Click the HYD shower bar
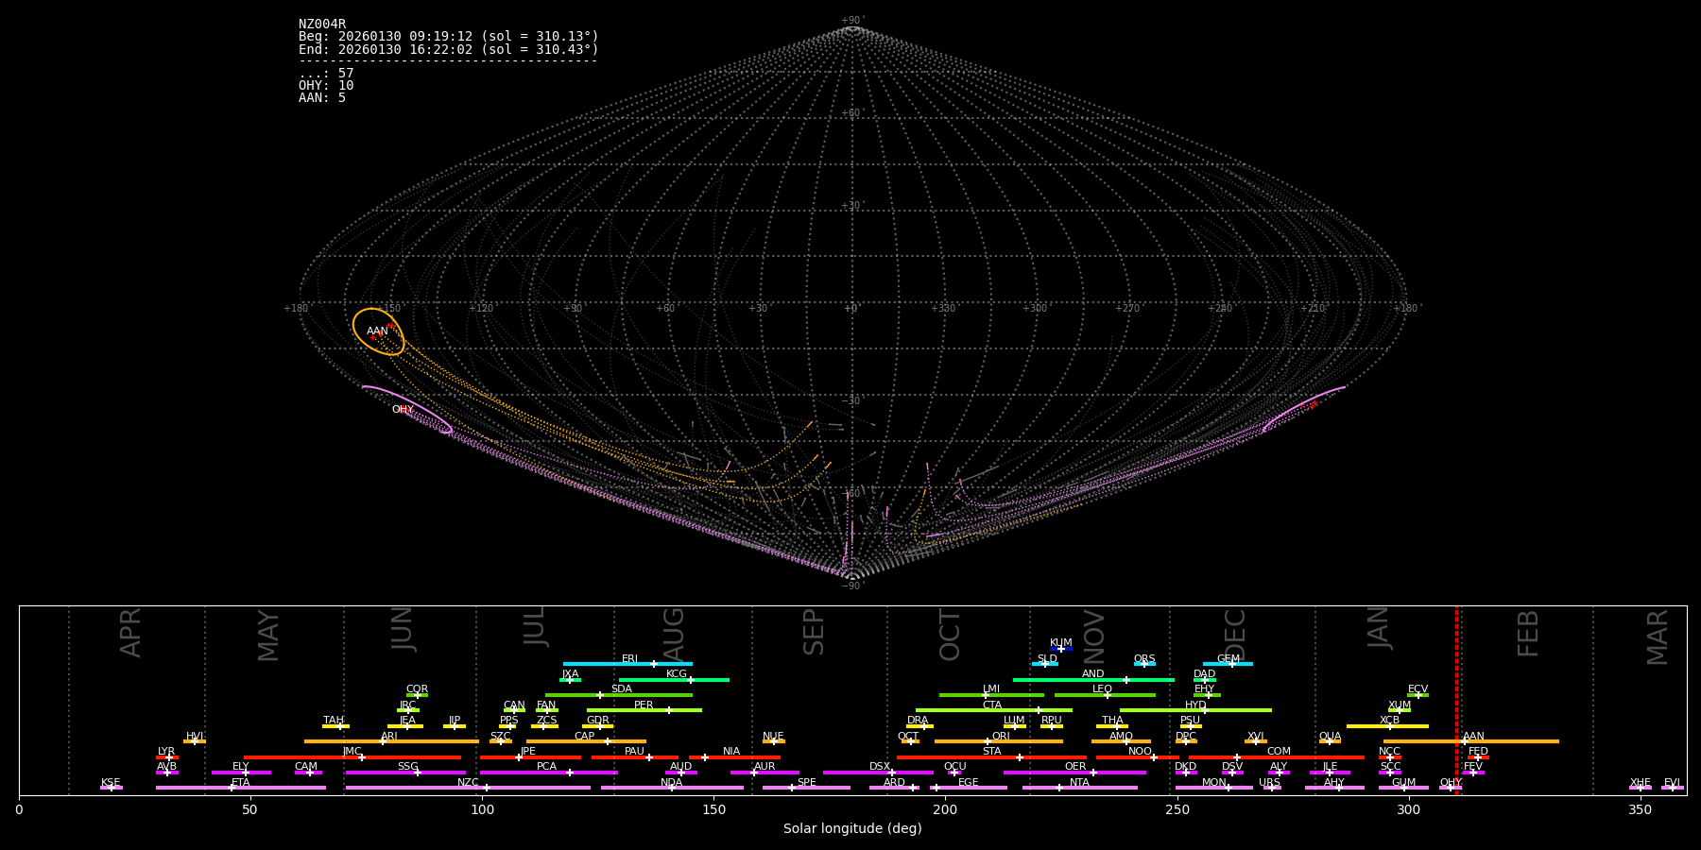 pos(1195,710)
